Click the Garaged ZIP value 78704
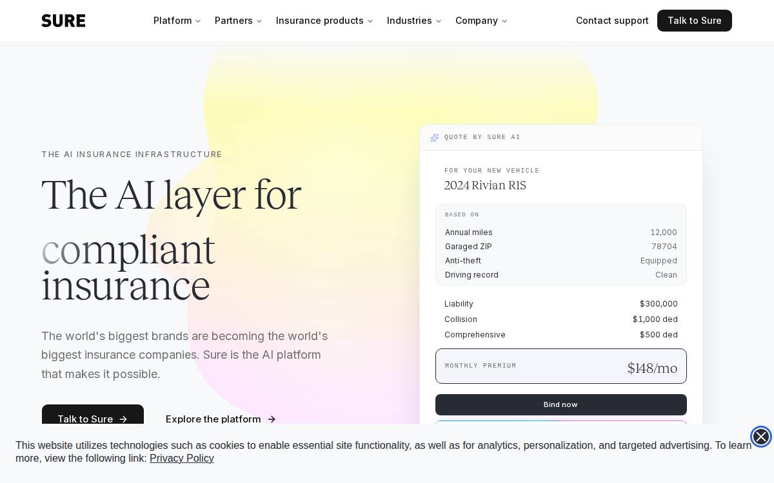The width and height of the screenshot is (774, 483). (664, 247)
